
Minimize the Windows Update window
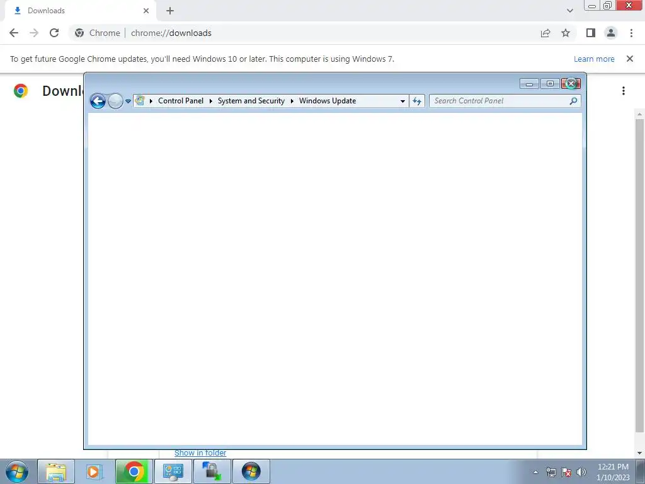point(529,84)
